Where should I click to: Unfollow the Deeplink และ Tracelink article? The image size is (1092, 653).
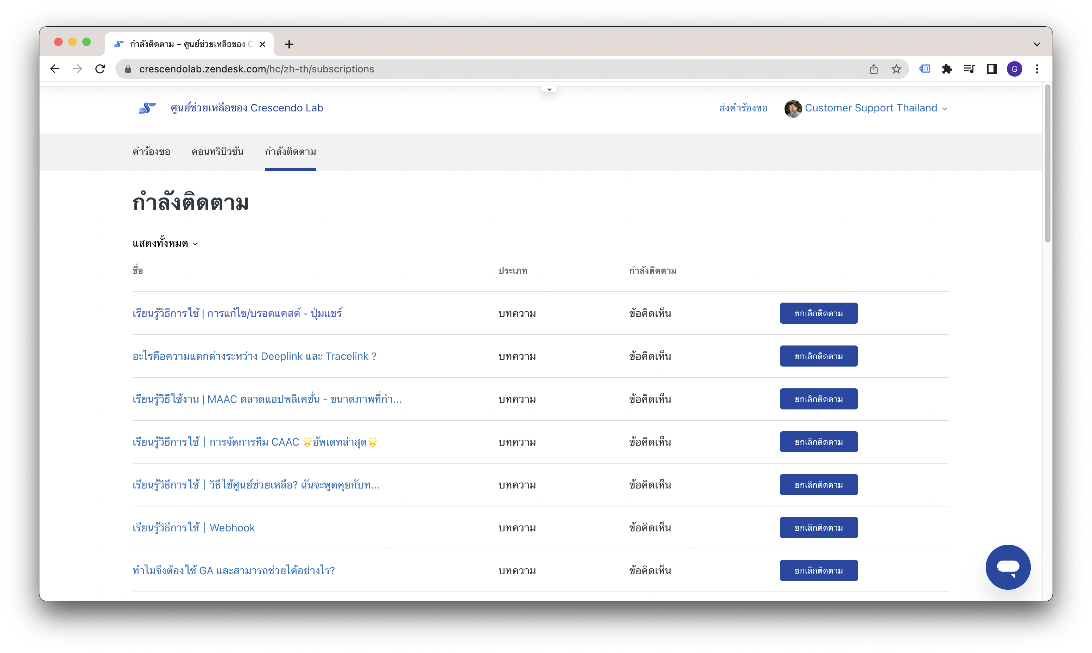[819, 356]
